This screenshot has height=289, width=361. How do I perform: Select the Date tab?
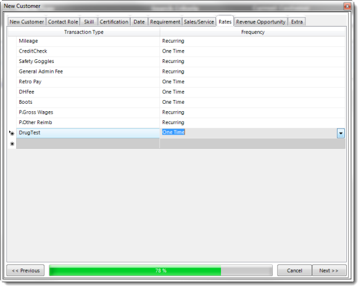139,22
